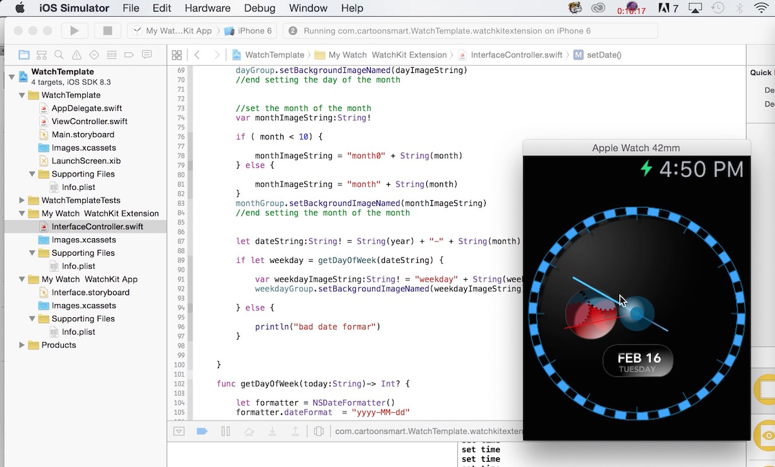Click the Wi-Fi status icon
Screen dimensions: 775x467
point(762,8)
